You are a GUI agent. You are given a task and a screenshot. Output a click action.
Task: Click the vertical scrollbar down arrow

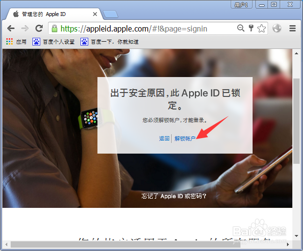coord(296,236)
